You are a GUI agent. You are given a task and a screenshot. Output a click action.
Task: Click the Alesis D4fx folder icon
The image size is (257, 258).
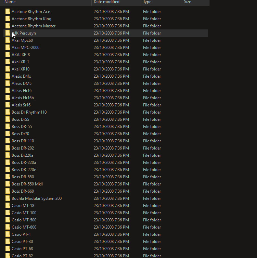(x=8, y=76)
